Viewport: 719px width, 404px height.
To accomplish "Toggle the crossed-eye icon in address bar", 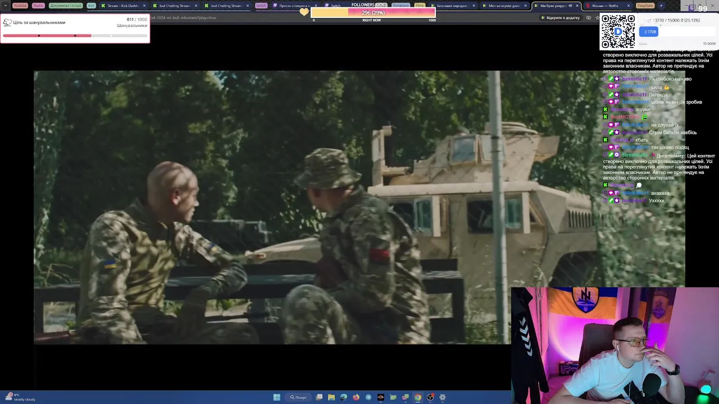I will click(x=588, y=17).
